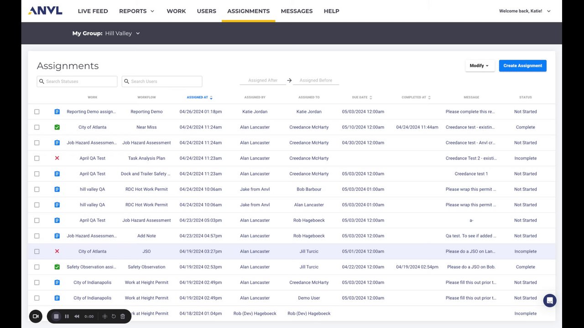Image resolution: width=584 pixels, height=328 pixels.
Task: Click the arrow between Assigned After and Before
Action: 289,81
